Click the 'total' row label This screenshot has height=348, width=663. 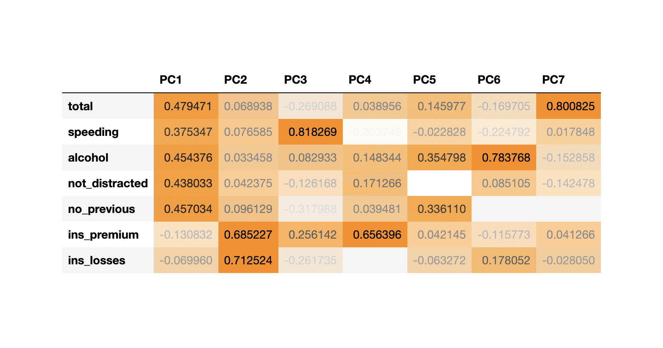click(80, 106)
